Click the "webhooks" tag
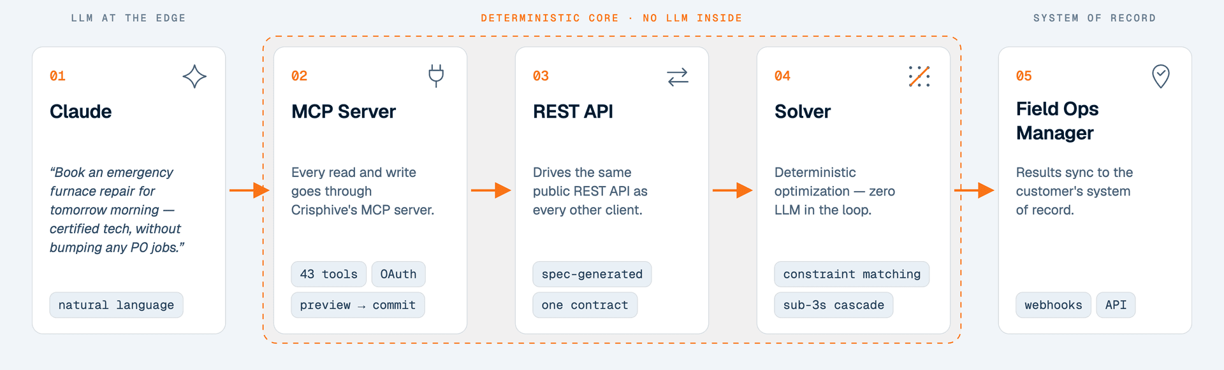Image resolution: width=1224 pixels, height=370 pixels. tap(1053, 305)
